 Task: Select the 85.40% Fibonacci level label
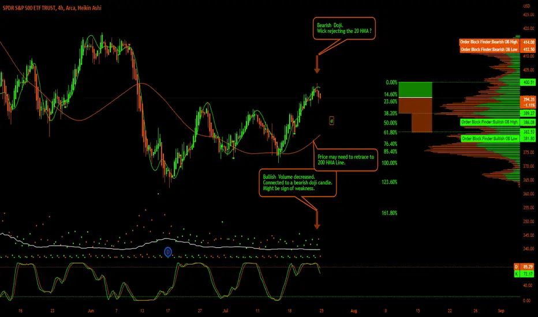(390, 152)
